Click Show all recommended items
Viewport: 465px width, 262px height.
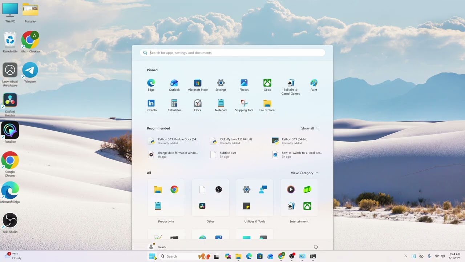tap(310, 128)
